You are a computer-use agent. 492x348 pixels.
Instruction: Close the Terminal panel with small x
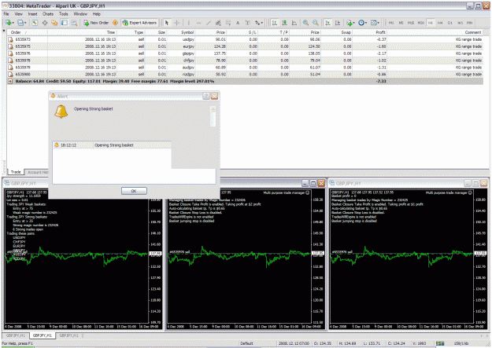click(4, 31)
